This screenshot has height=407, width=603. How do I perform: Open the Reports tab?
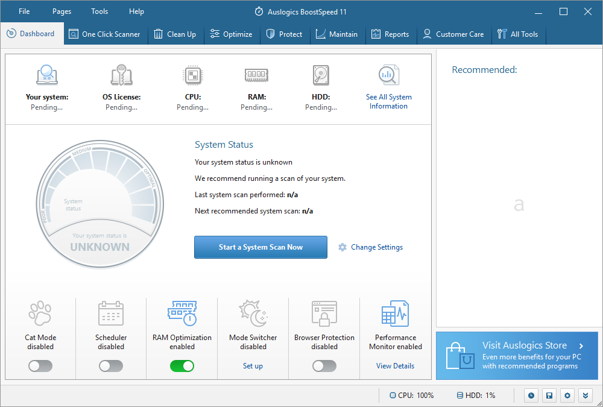[x=390, y=34]
